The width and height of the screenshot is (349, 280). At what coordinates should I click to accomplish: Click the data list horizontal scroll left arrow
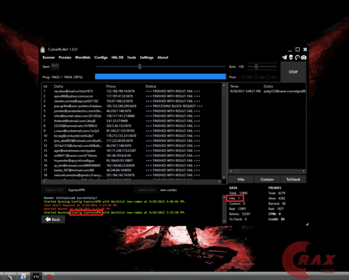(x=44, y=182)
